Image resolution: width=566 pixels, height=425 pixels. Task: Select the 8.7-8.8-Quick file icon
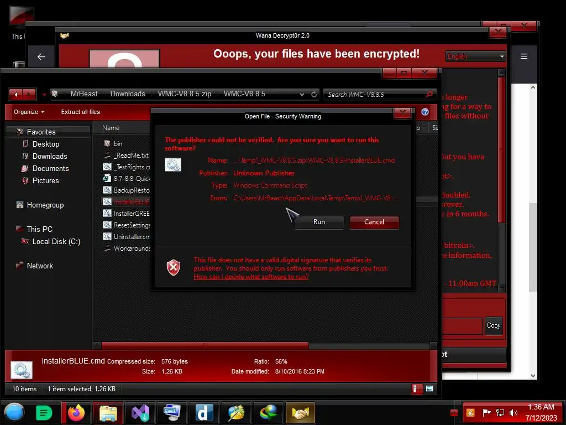107,179
